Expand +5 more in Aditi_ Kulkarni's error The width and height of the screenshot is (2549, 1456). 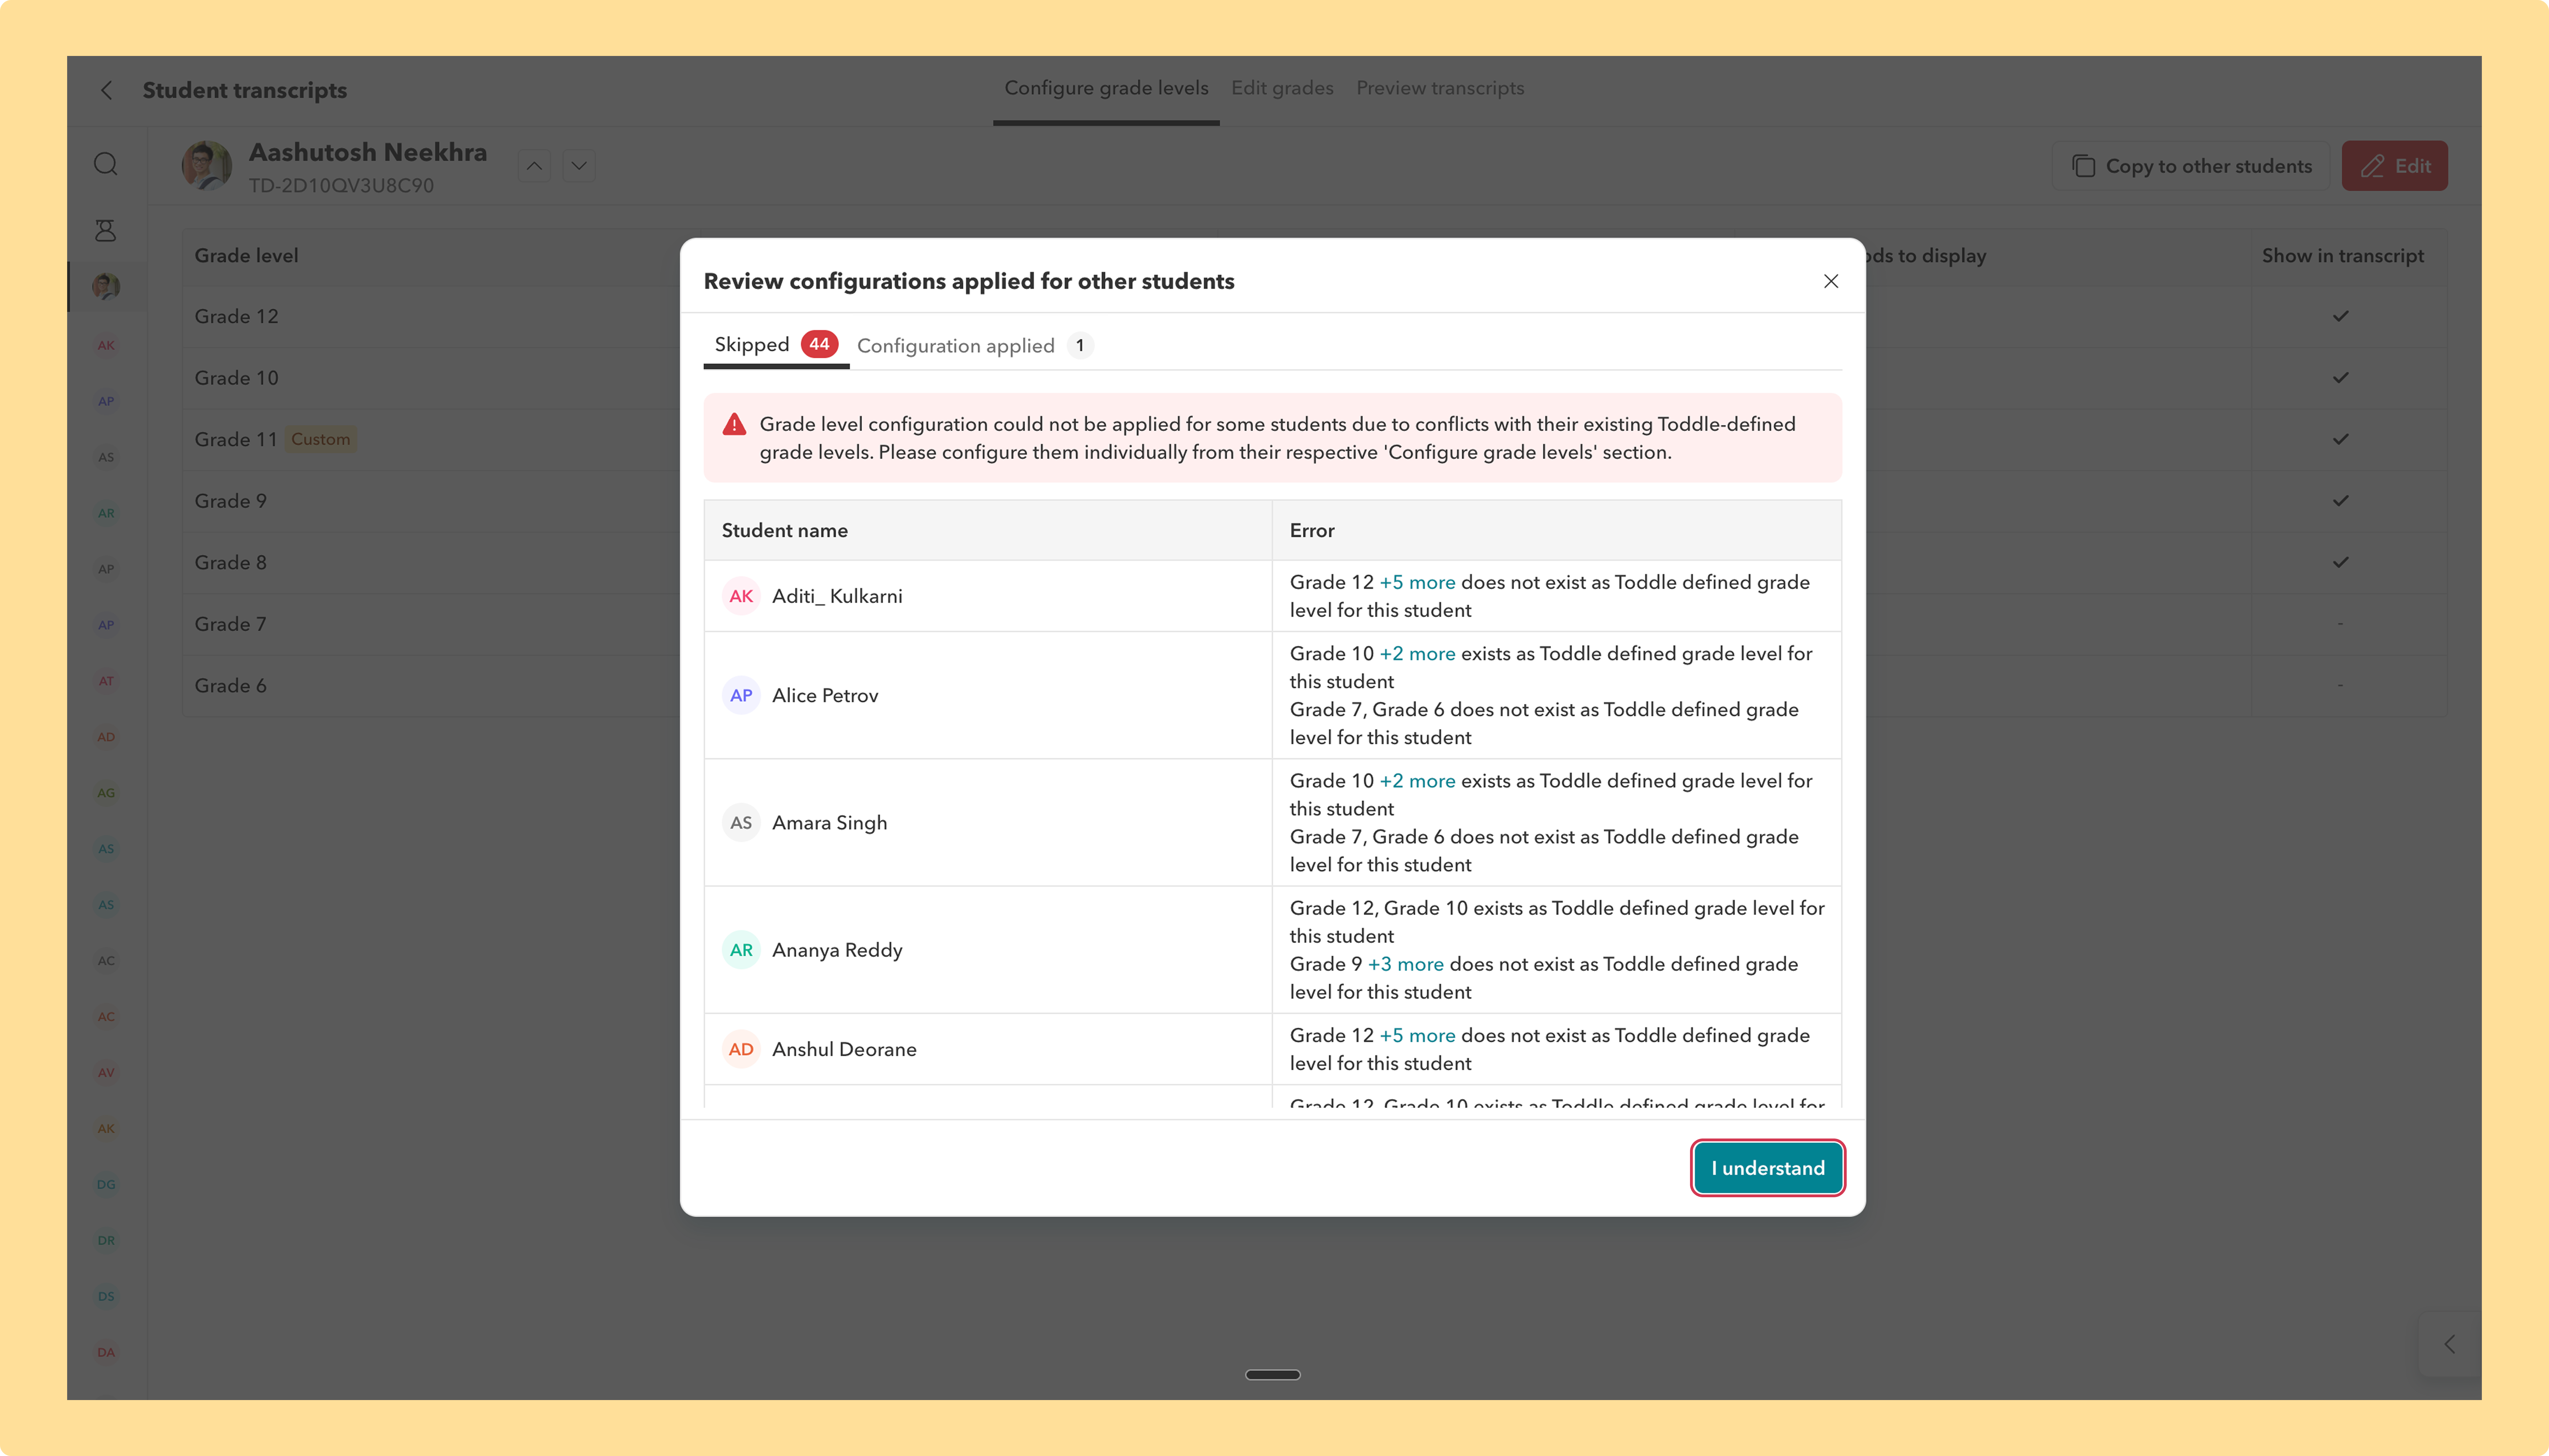[1417, 582]
